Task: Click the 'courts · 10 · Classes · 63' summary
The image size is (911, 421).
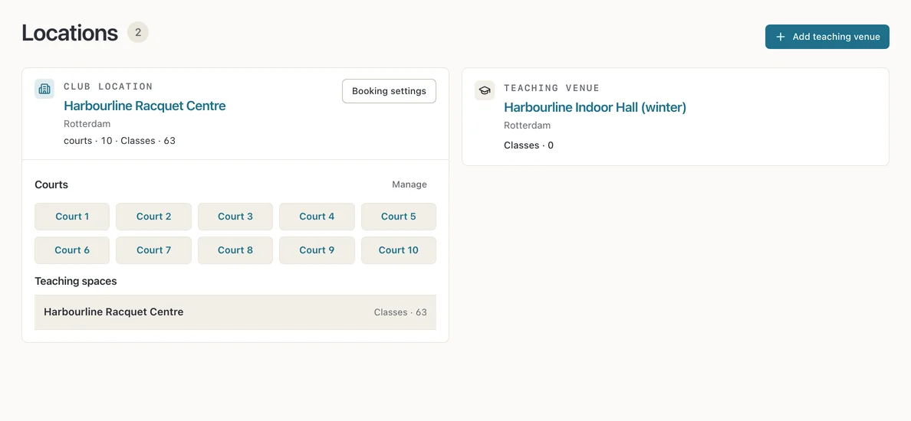Action: (x=120, y=140)
